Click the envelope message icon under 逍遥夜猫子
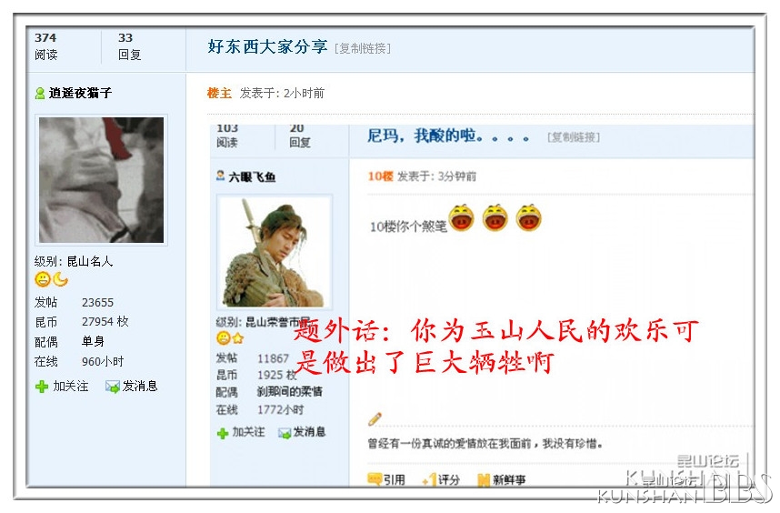This screenshot has height=513, width=780. point(113,387)
